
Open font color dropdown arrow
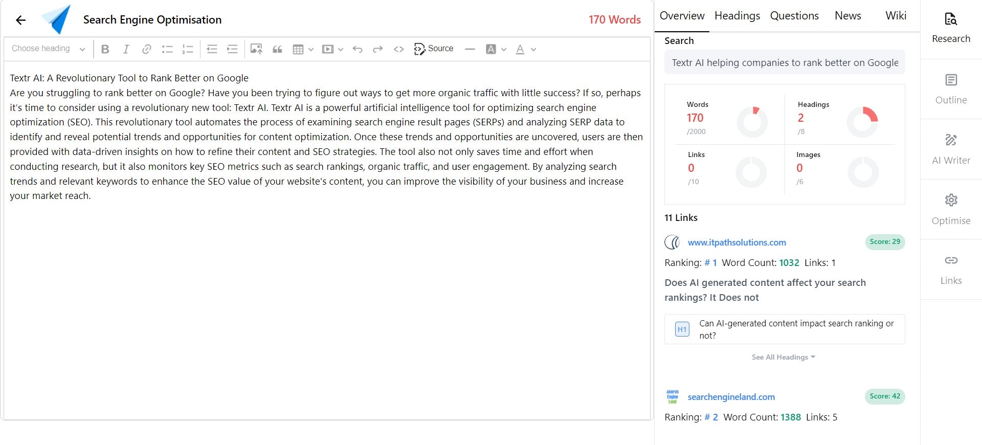[x=533, y=50]
